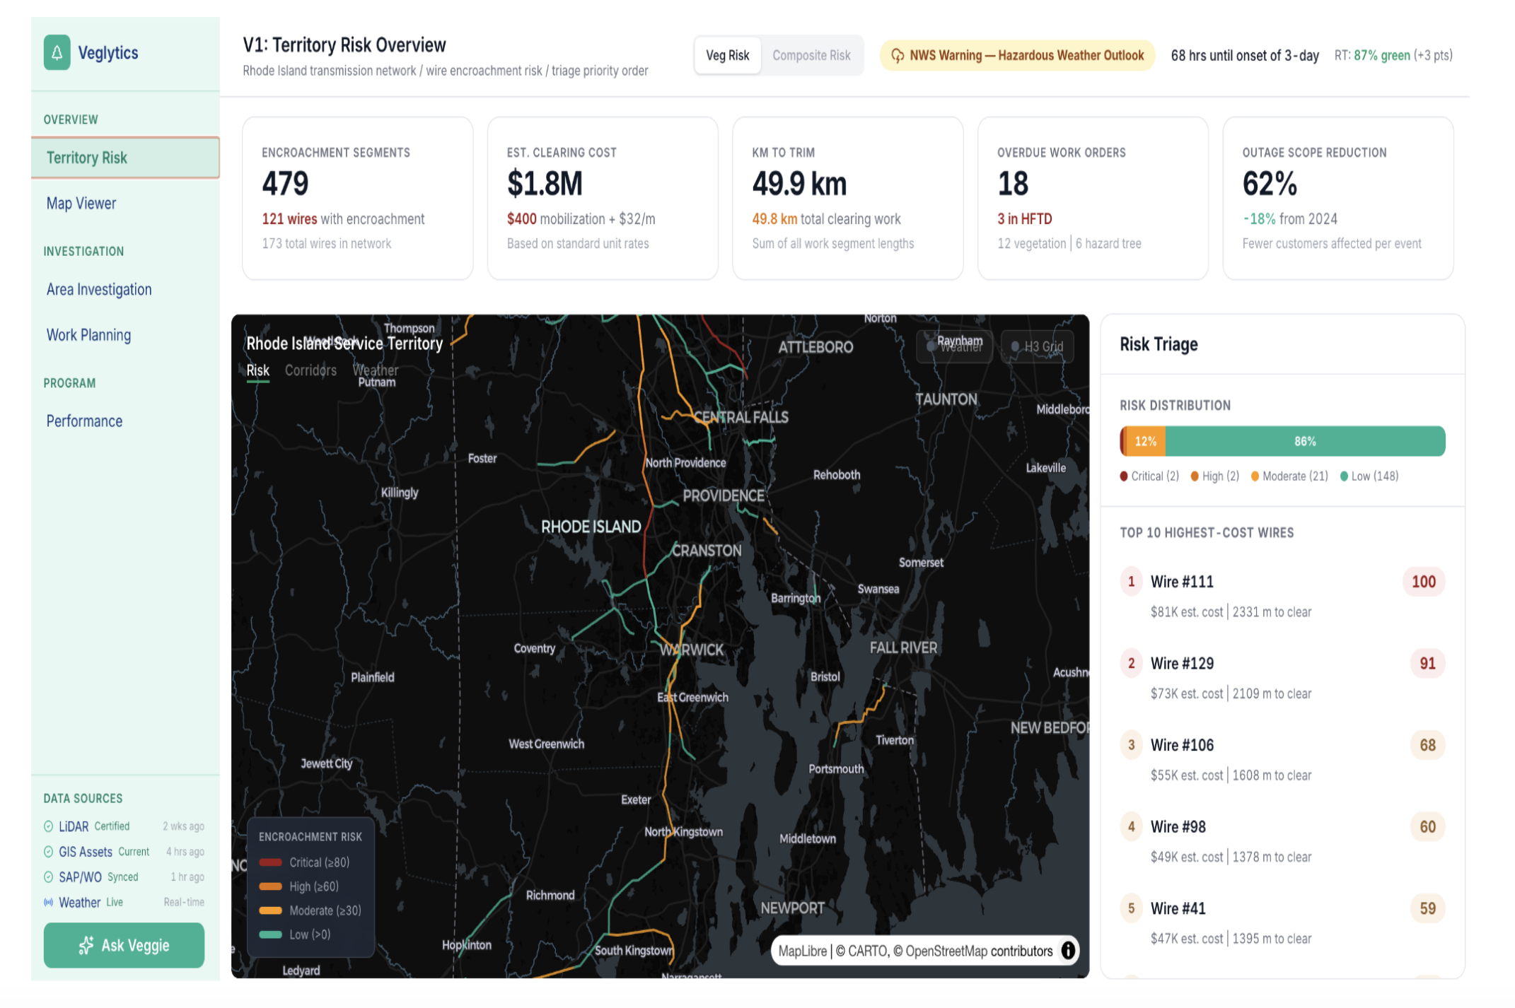The image size is (1515, 1008).
Task: Click the 86% low-risk bar segment
Action: click(x=1305, y=441)
